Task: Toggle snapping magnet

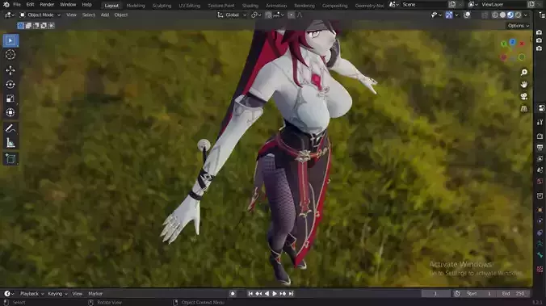Action: 268,15
